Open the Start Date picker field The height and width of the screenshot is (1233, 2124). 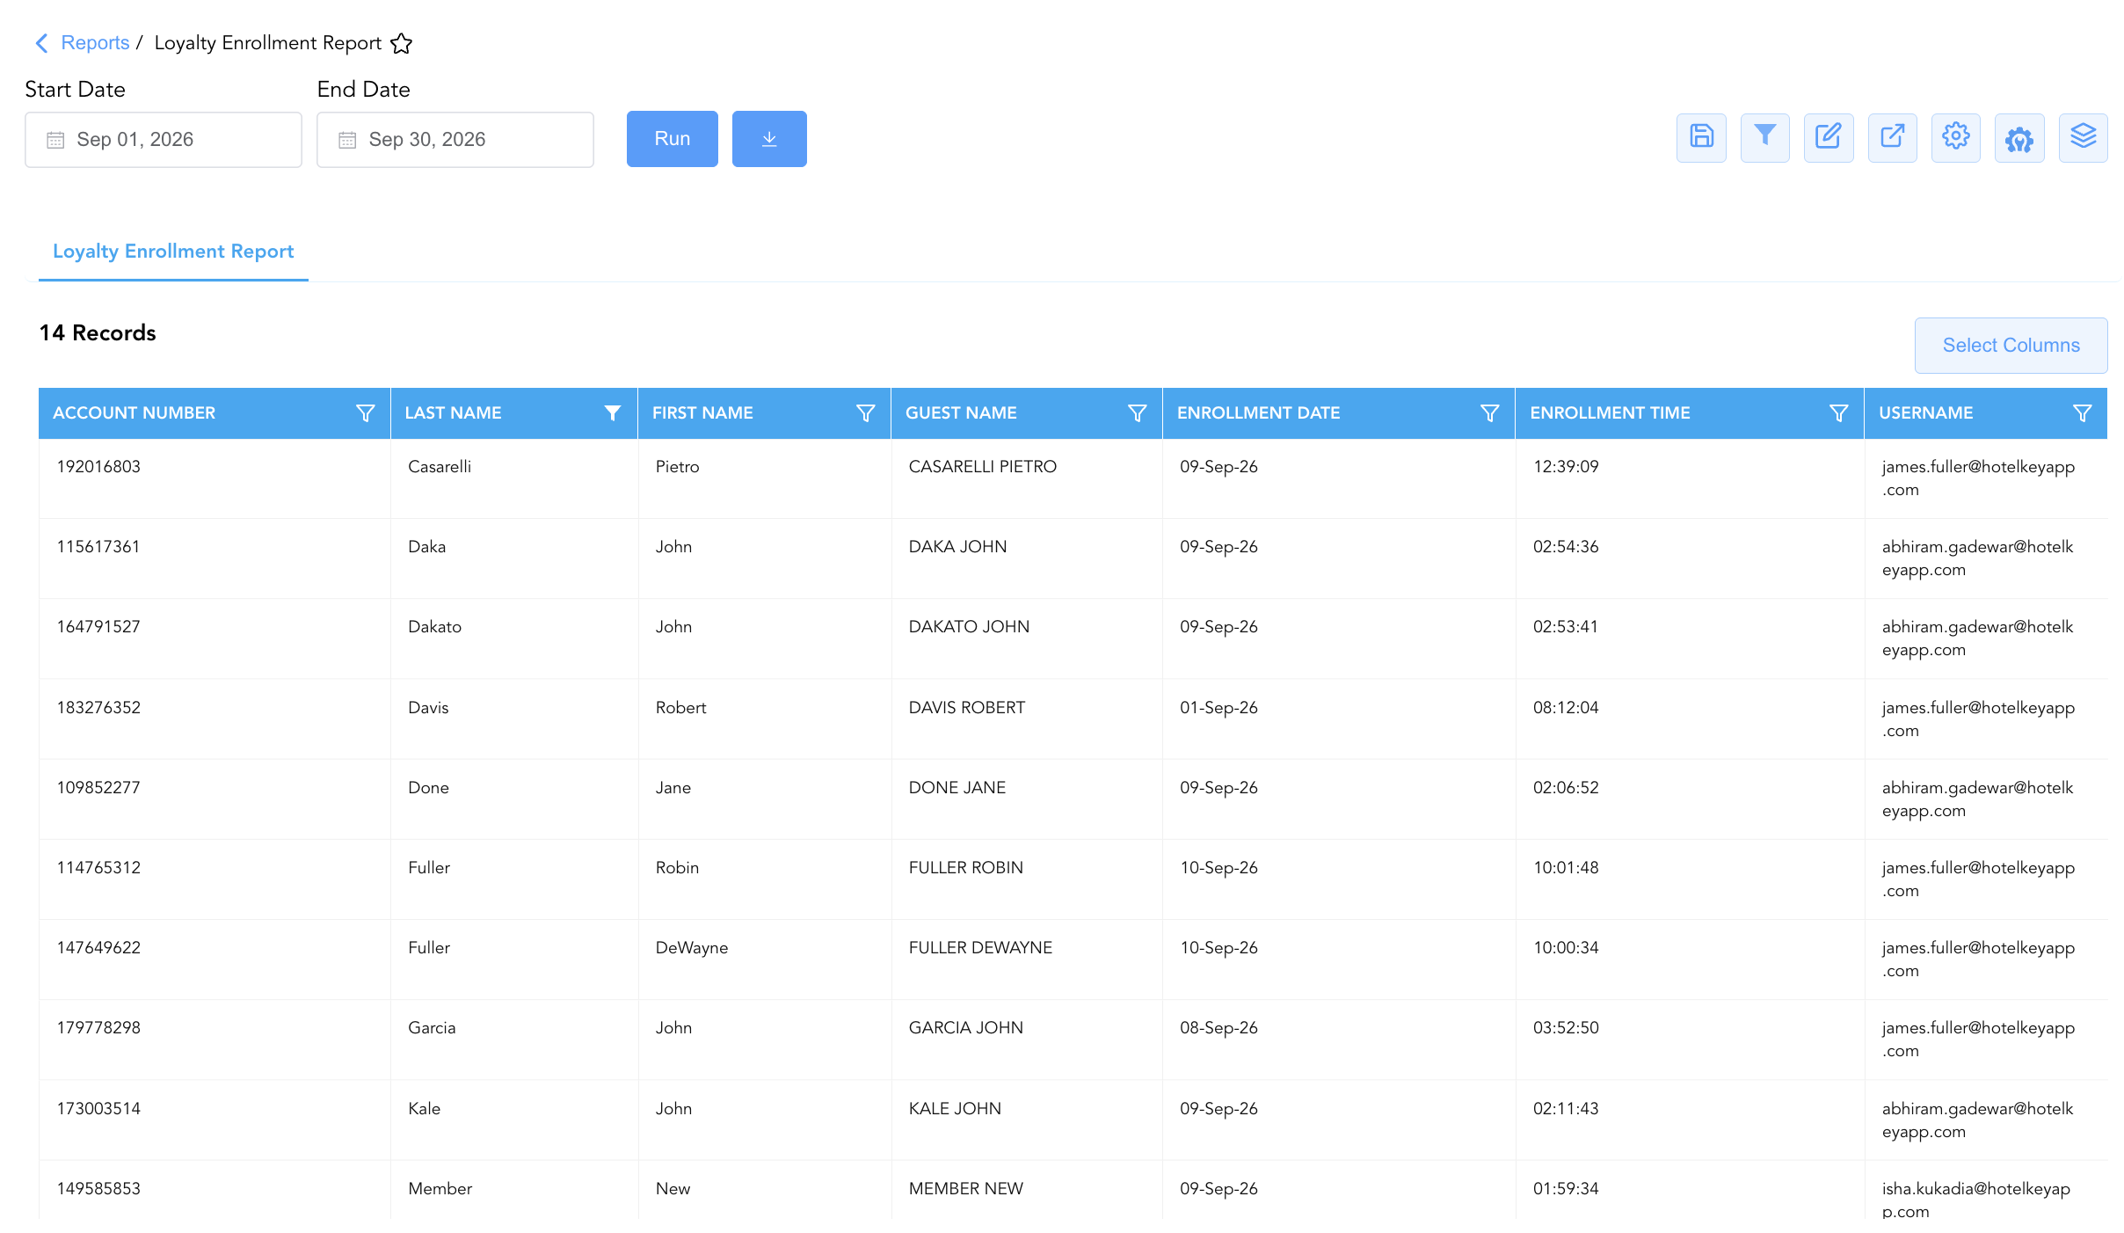tap(164, 140)
